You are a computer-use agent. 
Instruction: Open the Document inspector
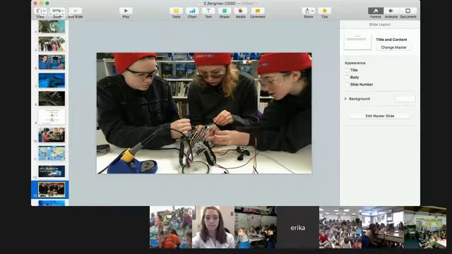tap(408, 11)
